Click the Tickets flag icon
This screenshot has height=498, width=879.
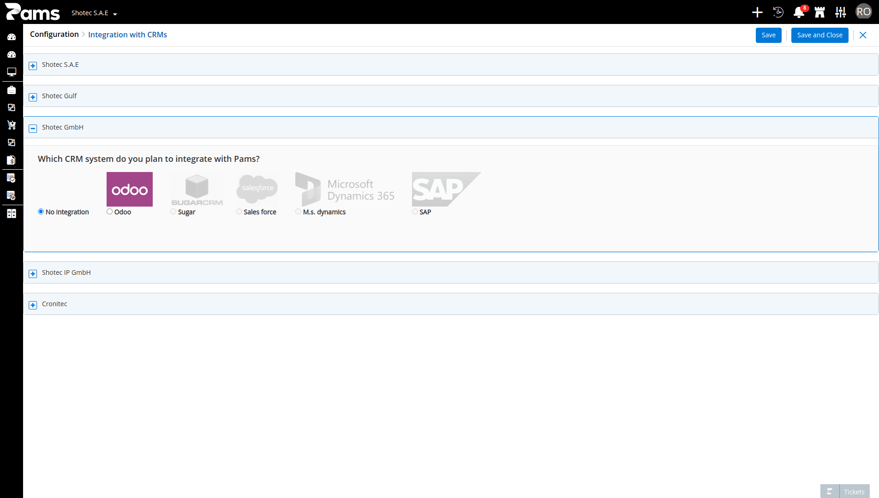(830, 492)
